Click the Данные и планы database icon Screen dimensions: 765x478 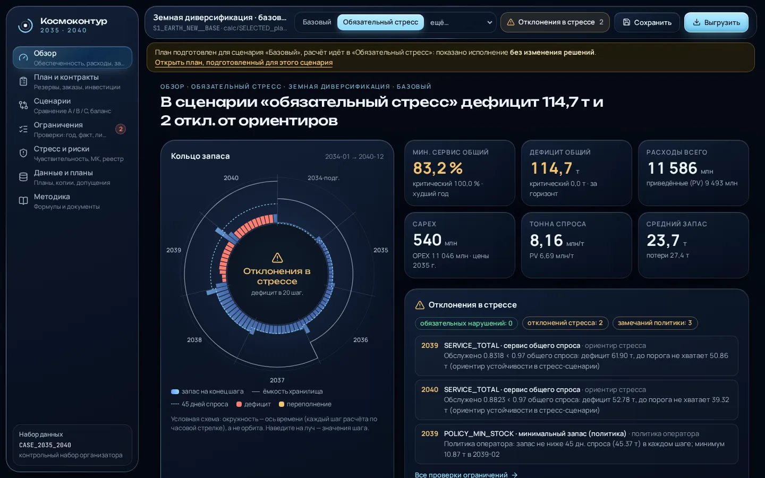point(23,177)
